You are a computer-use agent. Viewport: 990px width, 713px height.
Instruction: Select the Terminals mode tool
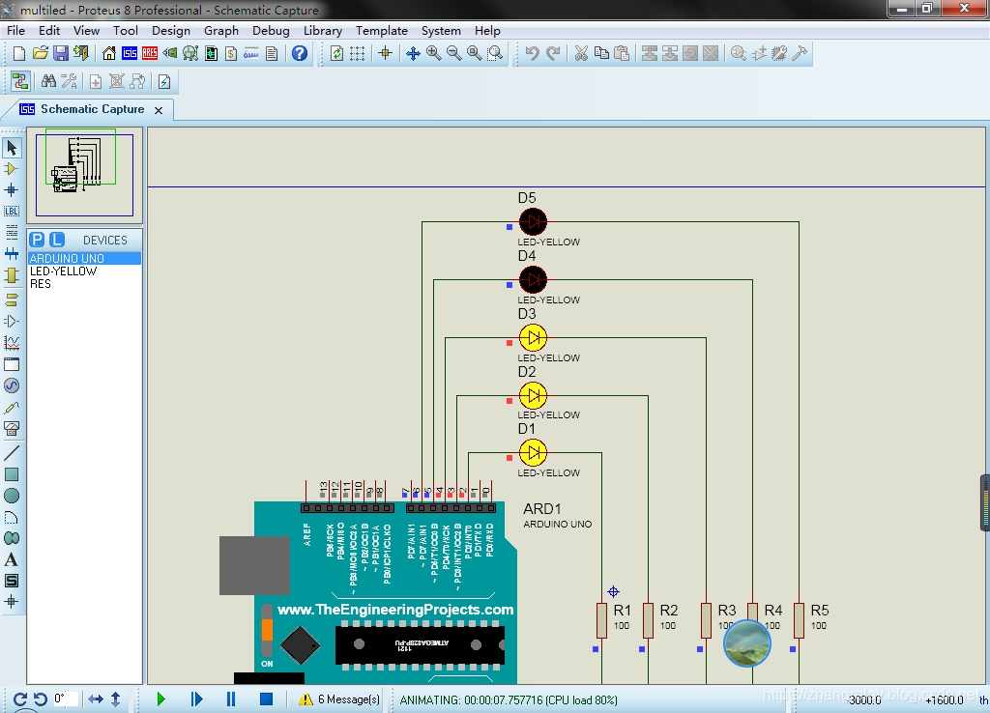(12, 299)
